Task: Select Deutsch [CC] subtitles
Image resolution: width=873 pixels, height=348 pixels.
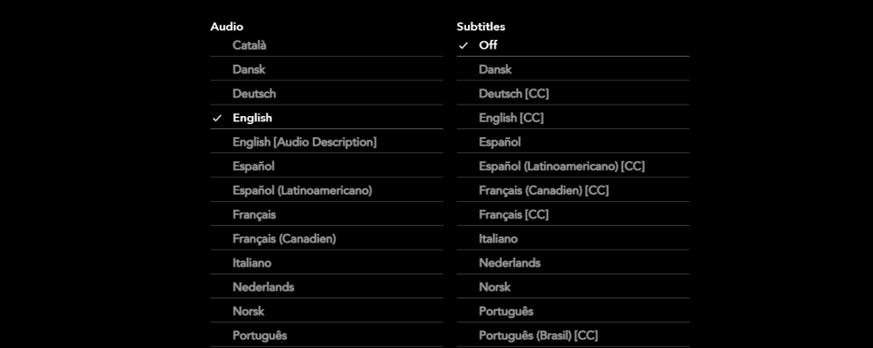Action: point(573,93)
